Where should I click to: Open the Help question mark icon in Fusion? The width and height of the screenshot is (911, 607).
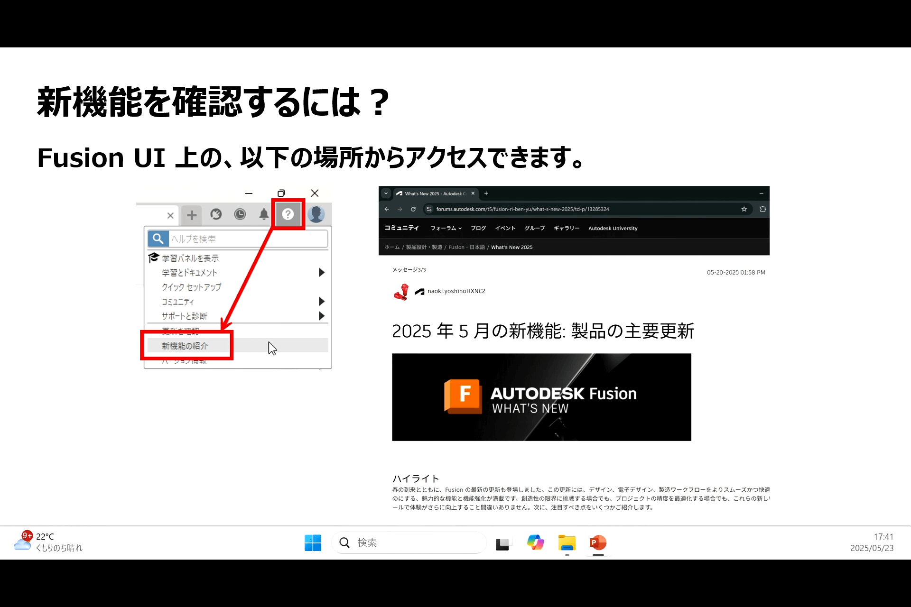[x=288, y=214]
